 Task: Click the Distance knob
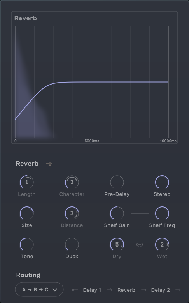tap(72, 213)
